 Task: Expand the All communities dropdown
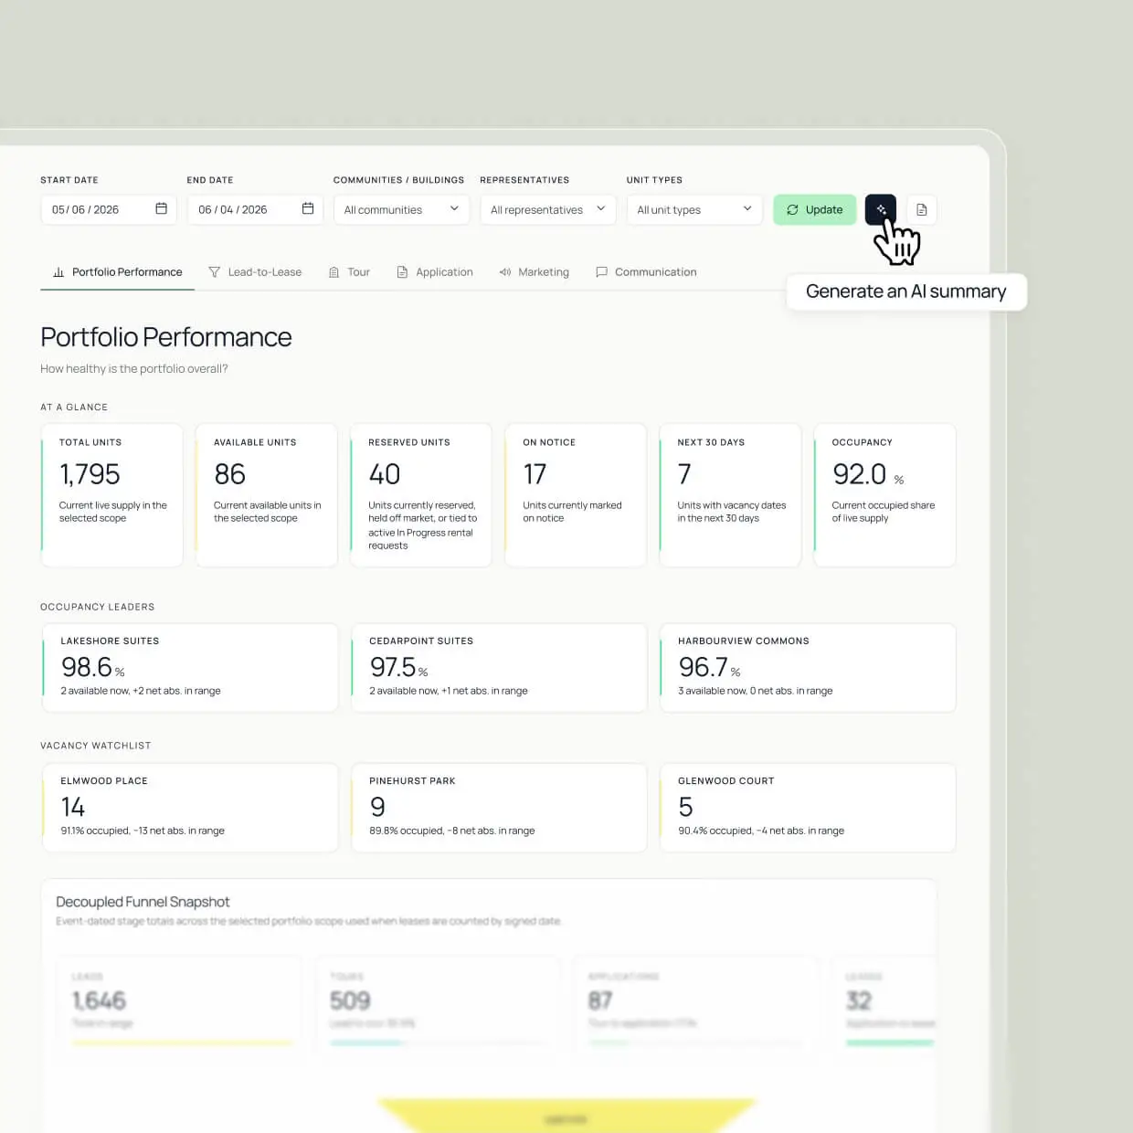[401, 209]
